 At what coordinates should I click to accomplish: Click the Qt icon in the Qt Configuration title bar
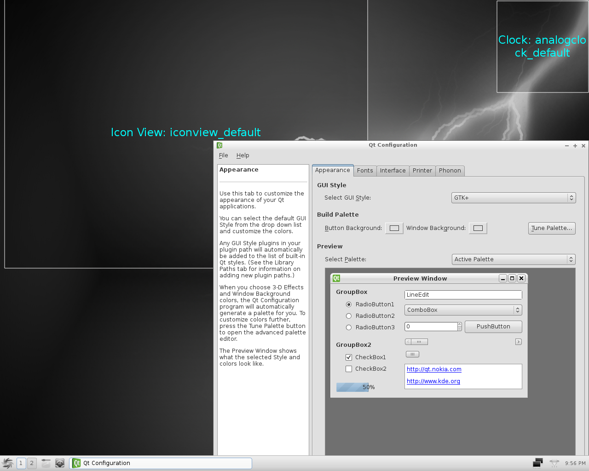click(x=219, y=145)
